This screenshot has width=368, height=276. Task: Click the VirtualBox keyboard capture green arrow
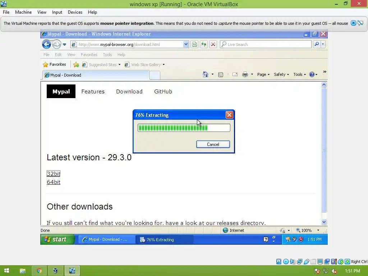[348, 262]
